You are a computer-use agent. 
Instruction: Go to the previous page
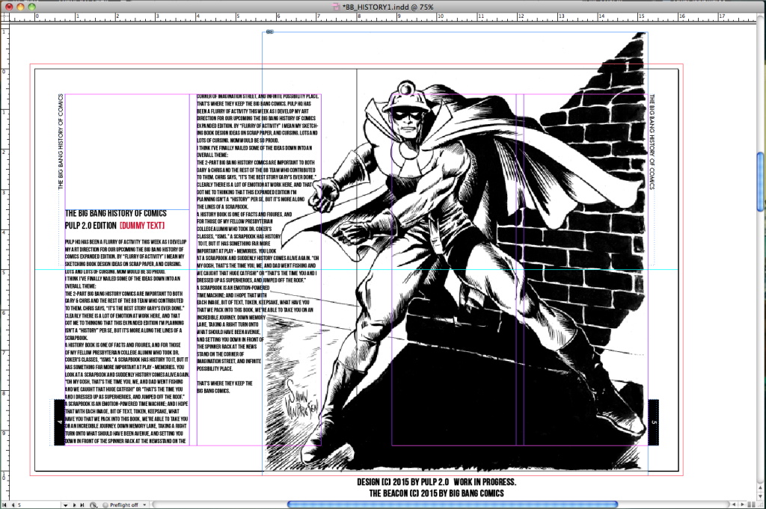[x=13, y=505]
